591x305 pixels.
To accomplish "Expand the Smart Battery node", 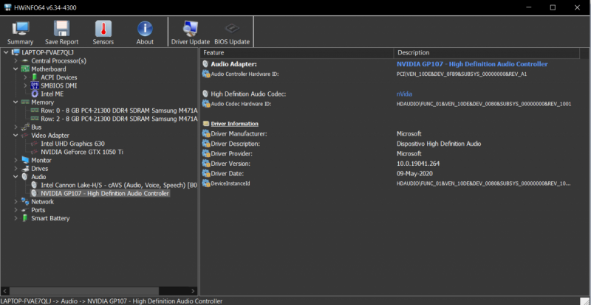I will tap(16, 218).
